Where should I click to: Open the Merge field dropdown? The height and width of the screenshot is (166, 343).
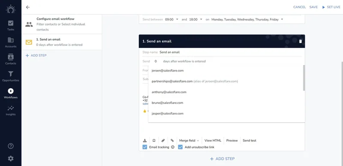[189, 140]
